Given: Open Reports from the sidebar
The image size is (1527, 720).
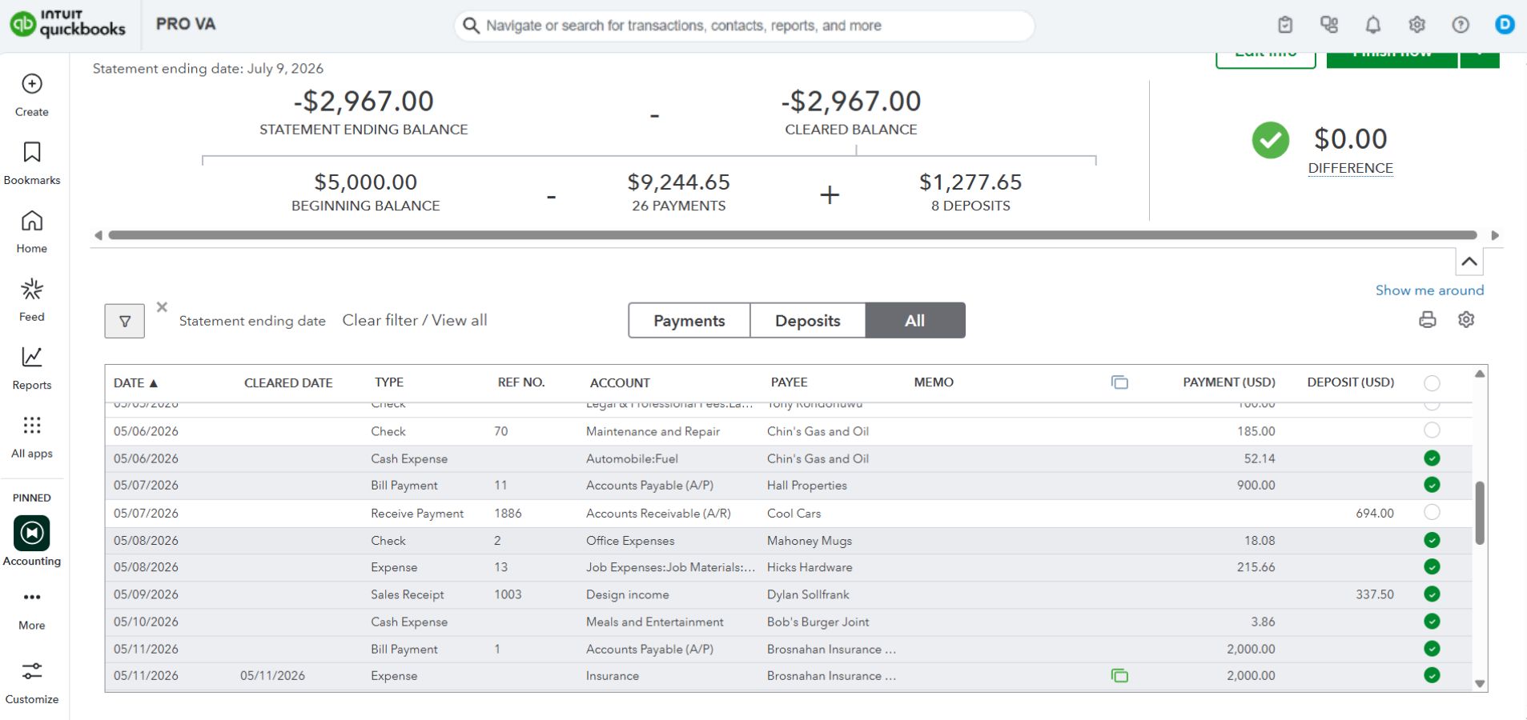Looking at the screenshot, I should pyautogui.click(x=32, y=368).
